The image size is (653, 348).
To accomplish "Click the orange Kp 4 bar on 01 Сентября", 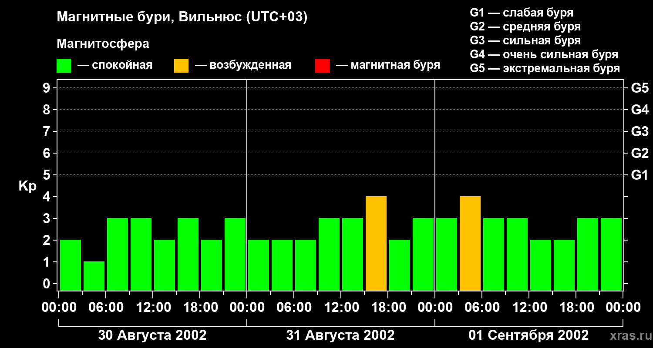I will click(x=470, y=243).
